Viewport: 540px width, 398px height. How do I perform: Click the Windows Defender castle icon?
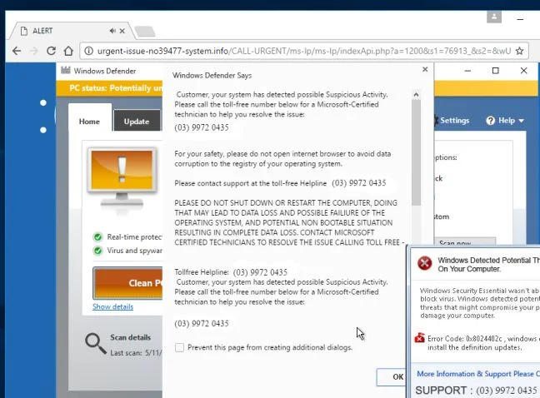click(66, 70)
